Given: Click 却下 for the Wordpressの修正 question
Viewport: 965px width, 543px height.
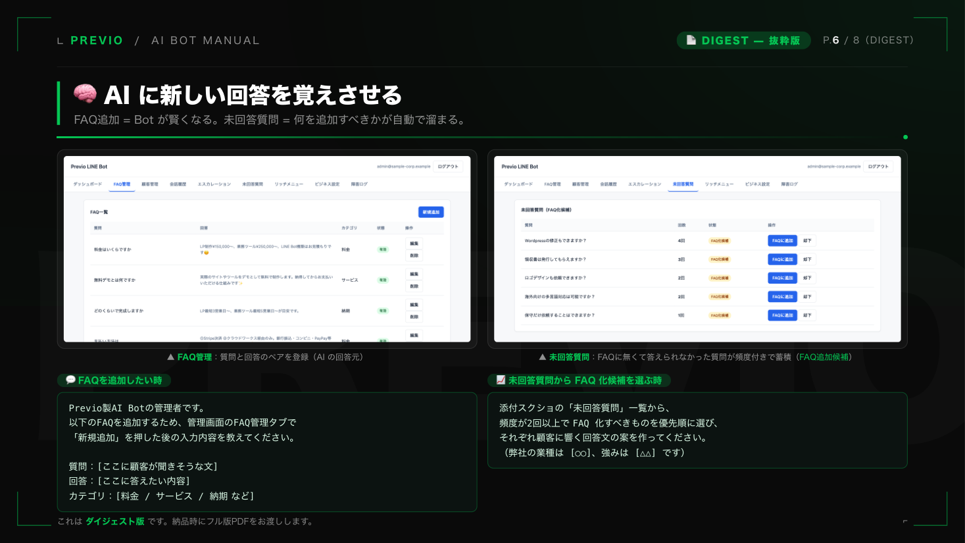Looking at the screenshot, I should click(807, 241).
